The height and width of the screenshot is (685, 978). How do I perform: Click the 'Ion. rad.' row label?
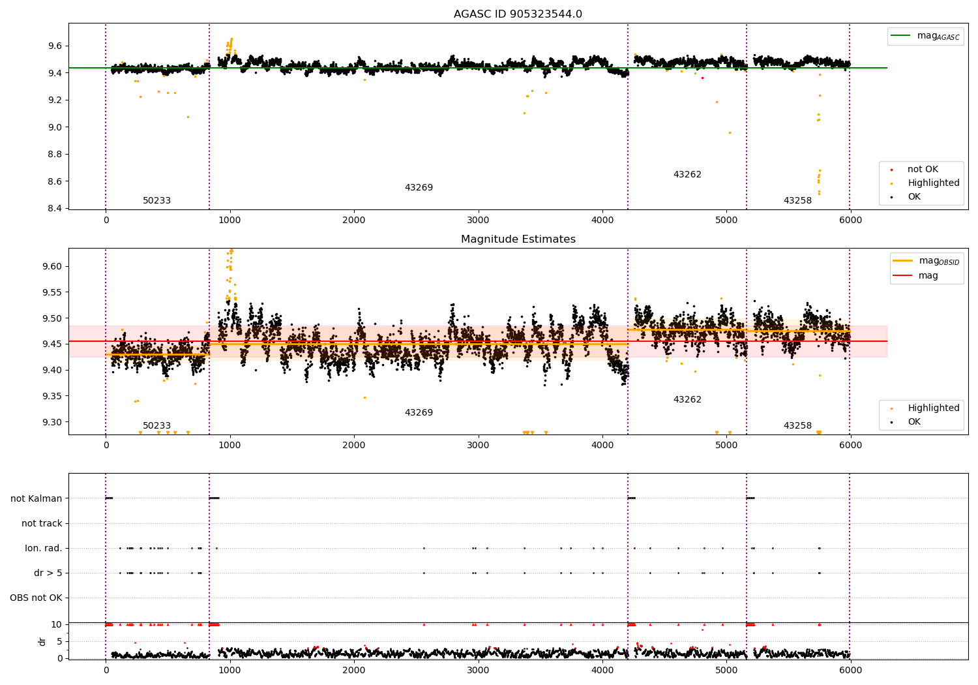click(x=44, y=548)
